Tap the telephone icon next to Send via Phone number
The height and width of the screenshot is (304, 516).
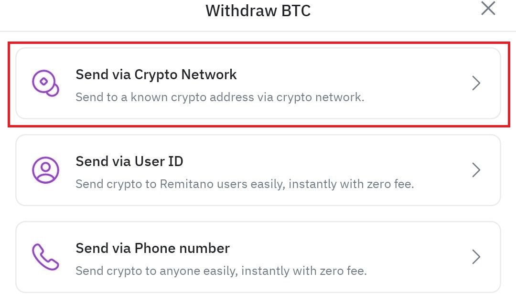click(44, 257)
